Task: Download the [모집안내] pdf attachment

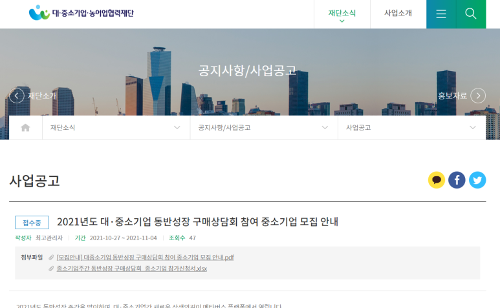Action: (145, 258)
